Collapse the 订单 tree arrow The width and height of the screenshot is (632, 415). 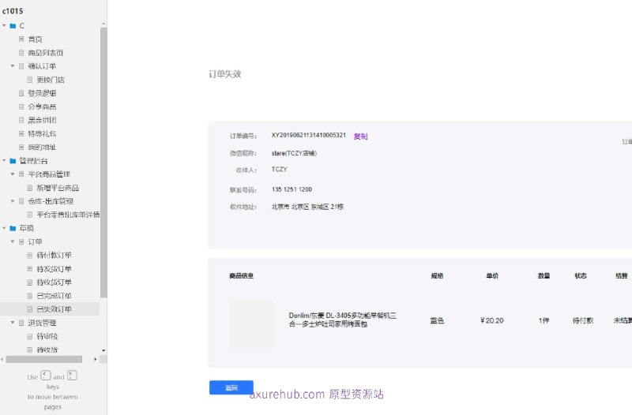pyautogui.click(x=13, y=241)
